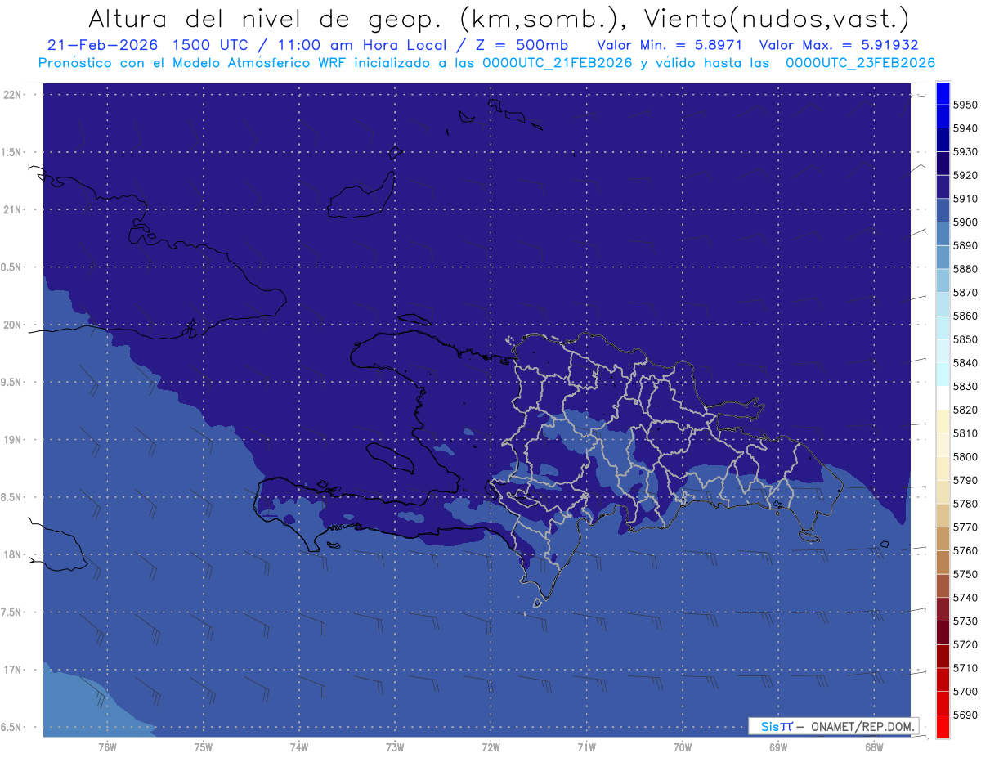The height and width of the screenshot is (758, 981).
Task: Click the '21-Feb-2026 1500 UTC' timestamp
Action: point(150,45)
